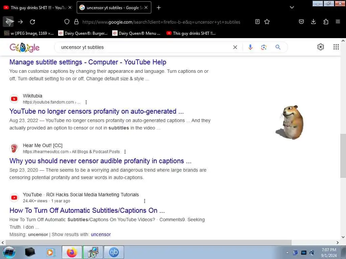Click the taskbar clock 7:07 PM
This screenshot has height=259, width=346.
tap(329, 253)
